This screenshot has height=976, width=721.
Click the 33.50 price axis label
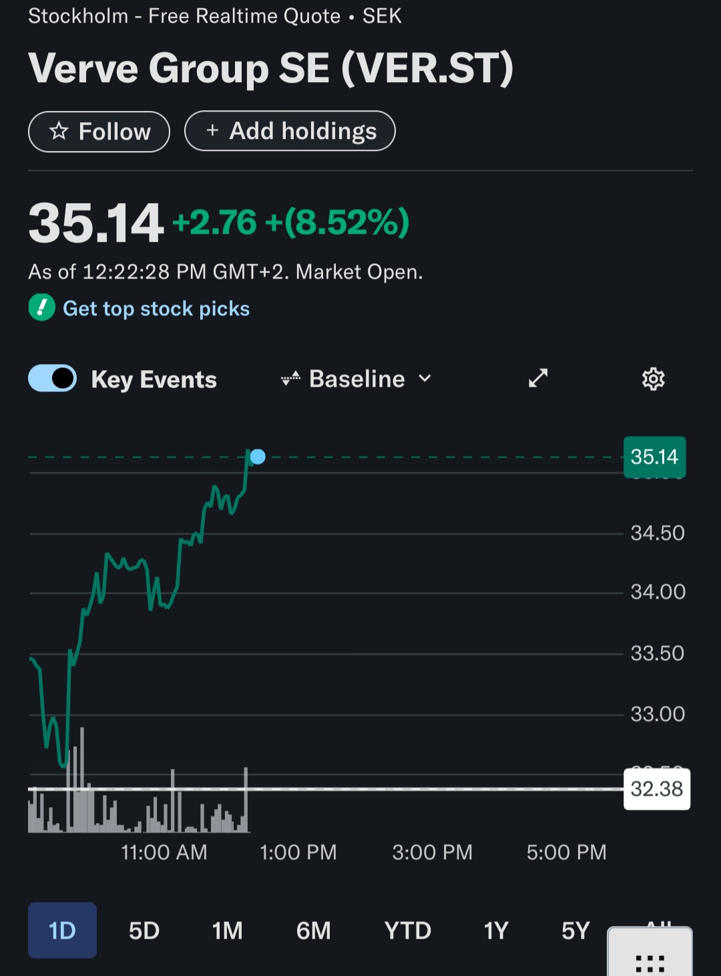click(x=658, y=653)
